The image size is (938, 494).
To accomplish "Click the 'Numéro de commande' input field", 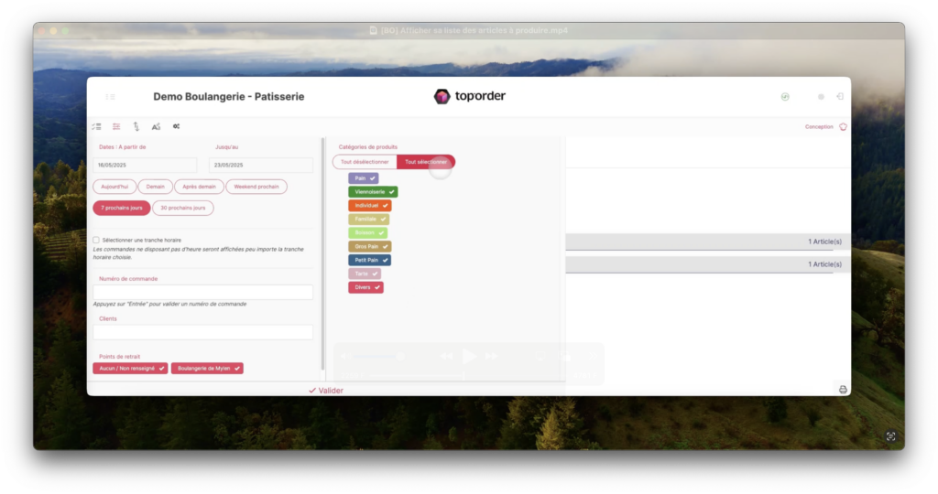I will pos(202,292).
